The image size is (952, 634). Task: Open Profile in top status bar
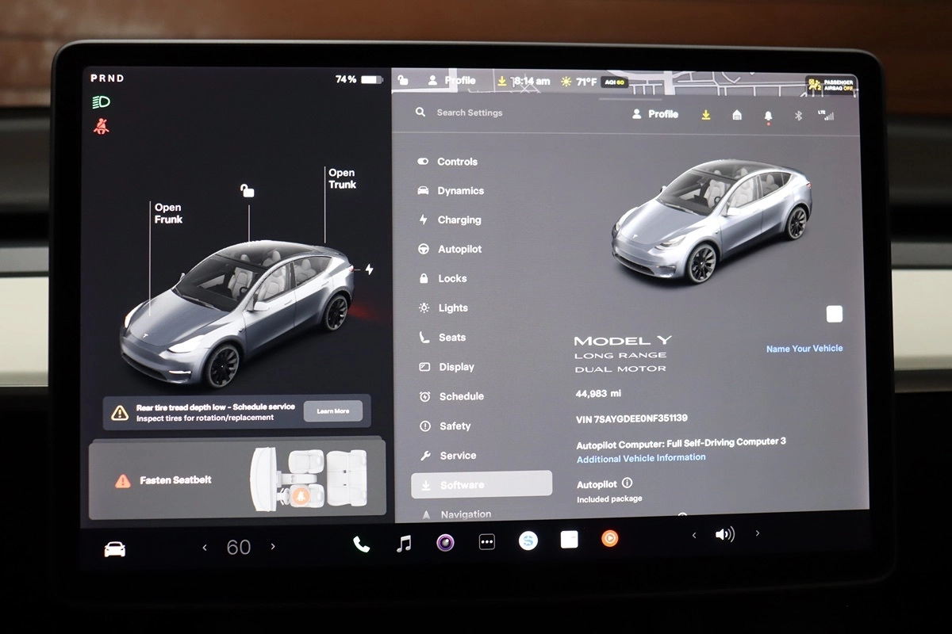452,81
